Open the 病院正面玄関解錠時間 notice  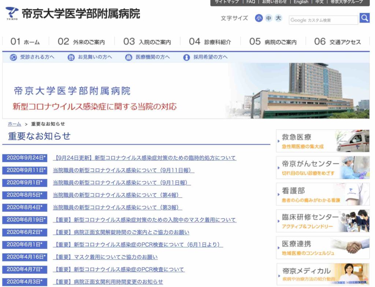(x=121, y=232)
